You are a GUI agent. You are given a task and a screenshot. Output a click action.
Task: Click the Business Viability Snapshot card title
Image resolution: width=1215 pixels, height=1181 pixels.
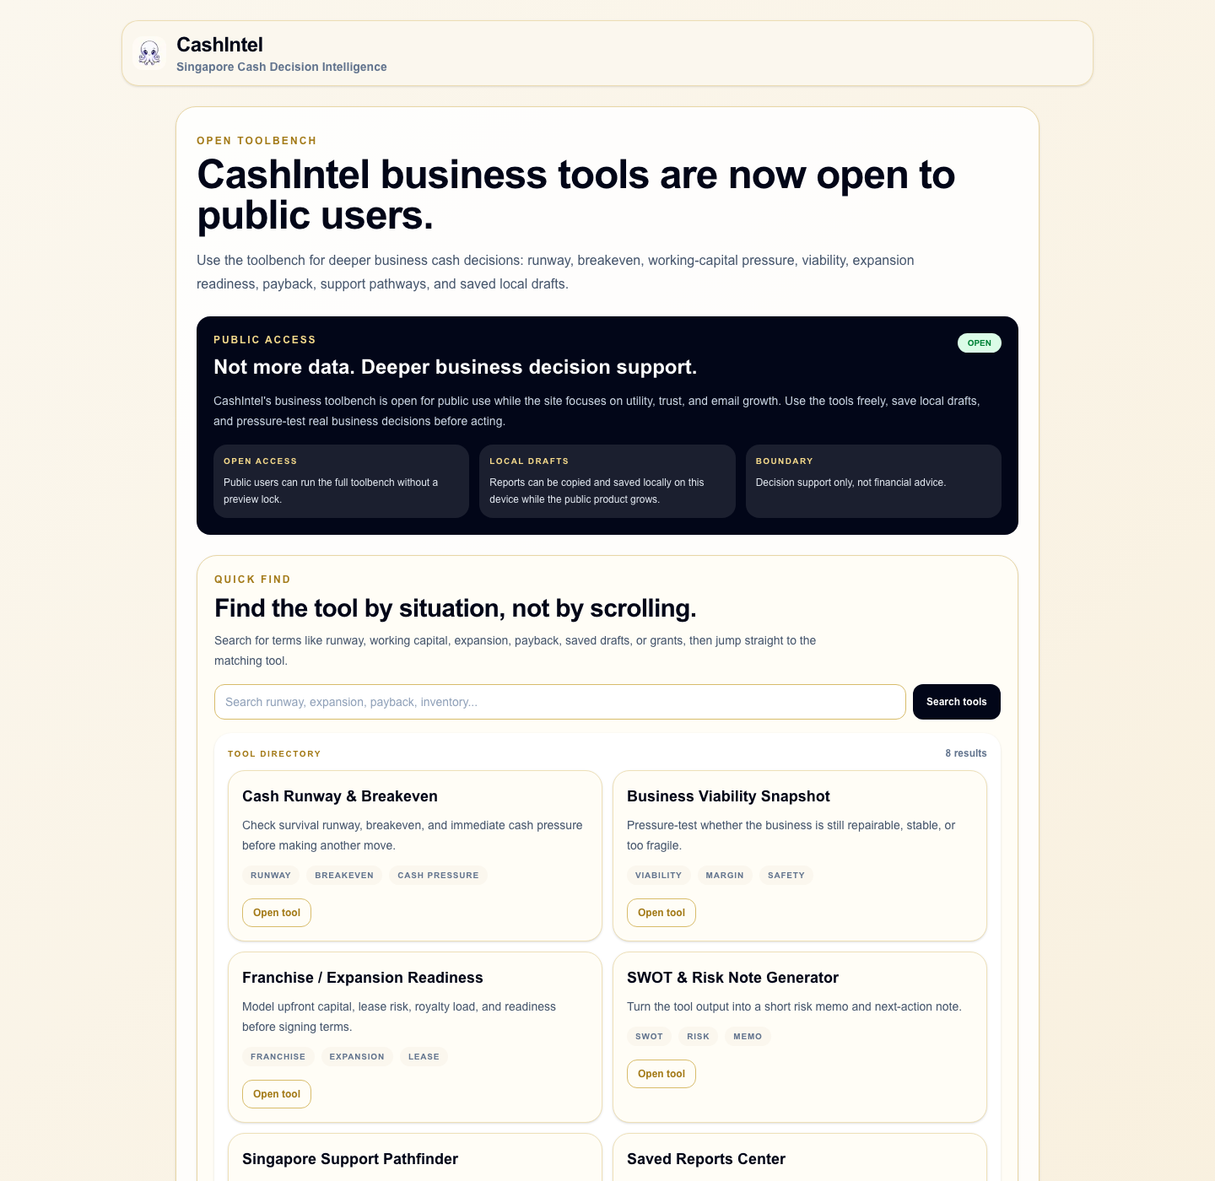click(728, 796)
